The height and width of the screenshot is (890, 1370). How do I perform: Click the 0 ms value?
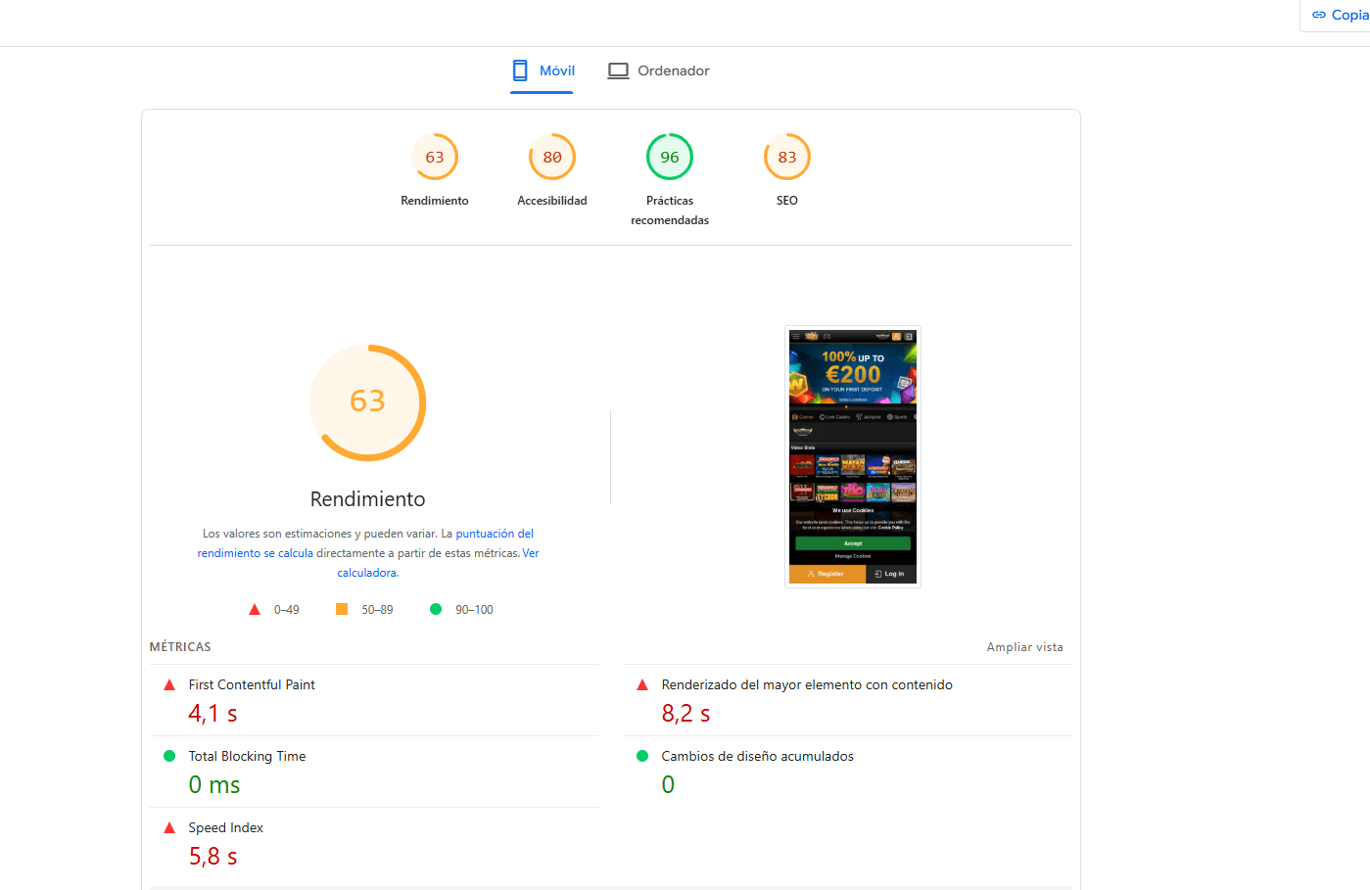pos(213,785)
